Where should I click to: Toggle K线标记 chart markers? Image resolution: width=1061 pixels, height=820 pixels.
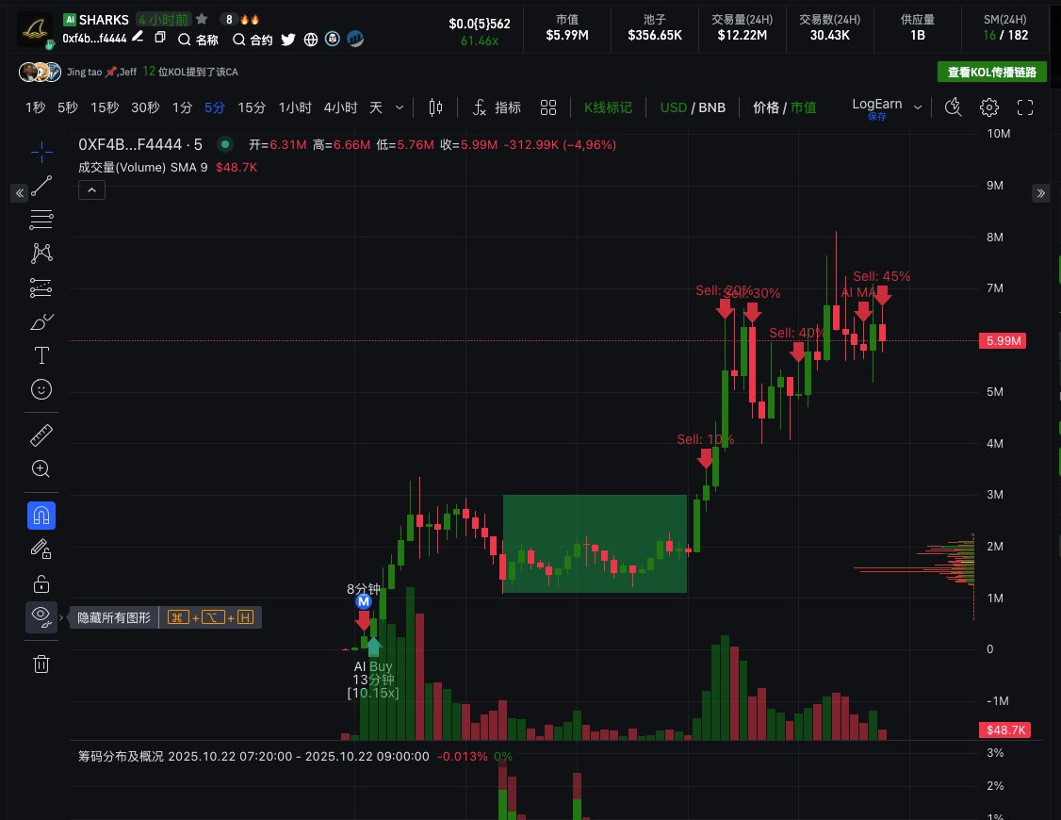pyautogui.click(x=608, y=107)
